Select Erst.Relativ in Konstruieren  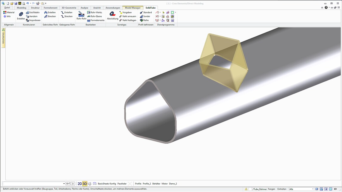(33, 13)
